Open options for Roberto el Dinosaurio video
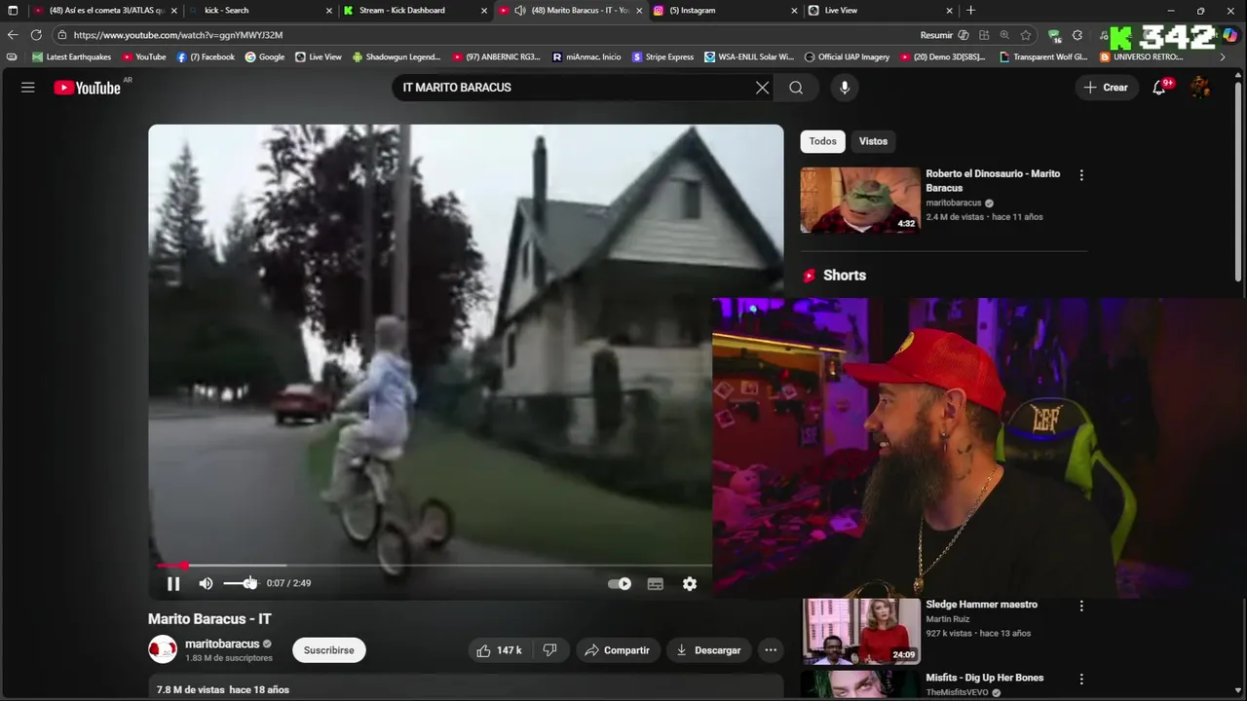This screenshot has width=1247, height=701. pyautogui.click(x=1081, y=175)
